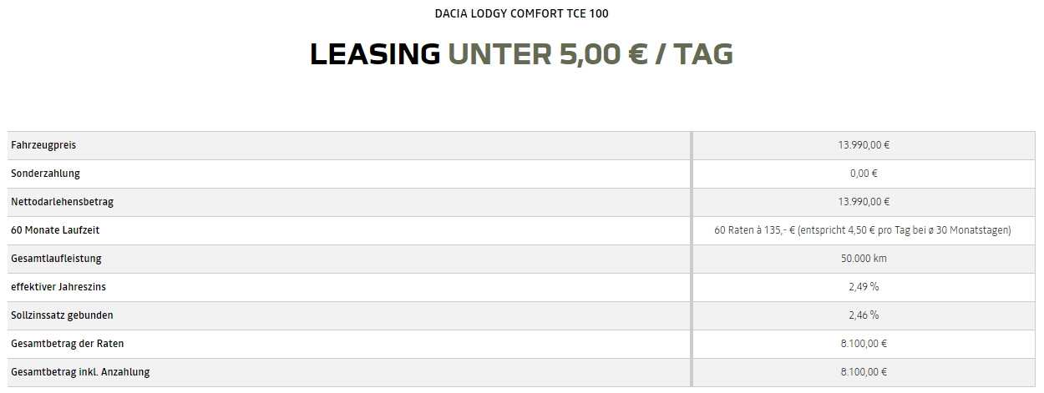The height and width of the screenshot is (393, 1044).
Task: Select the Nettodarlehensbetrag row label
Action: [x=62, y=202]
